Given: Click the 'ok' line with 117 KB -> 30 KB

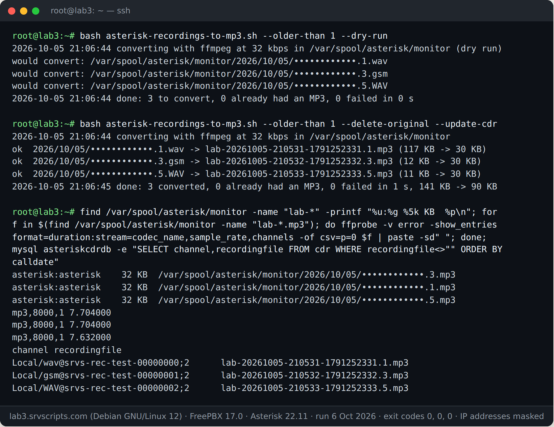Looking at the screenshot, I should (249, 149).
